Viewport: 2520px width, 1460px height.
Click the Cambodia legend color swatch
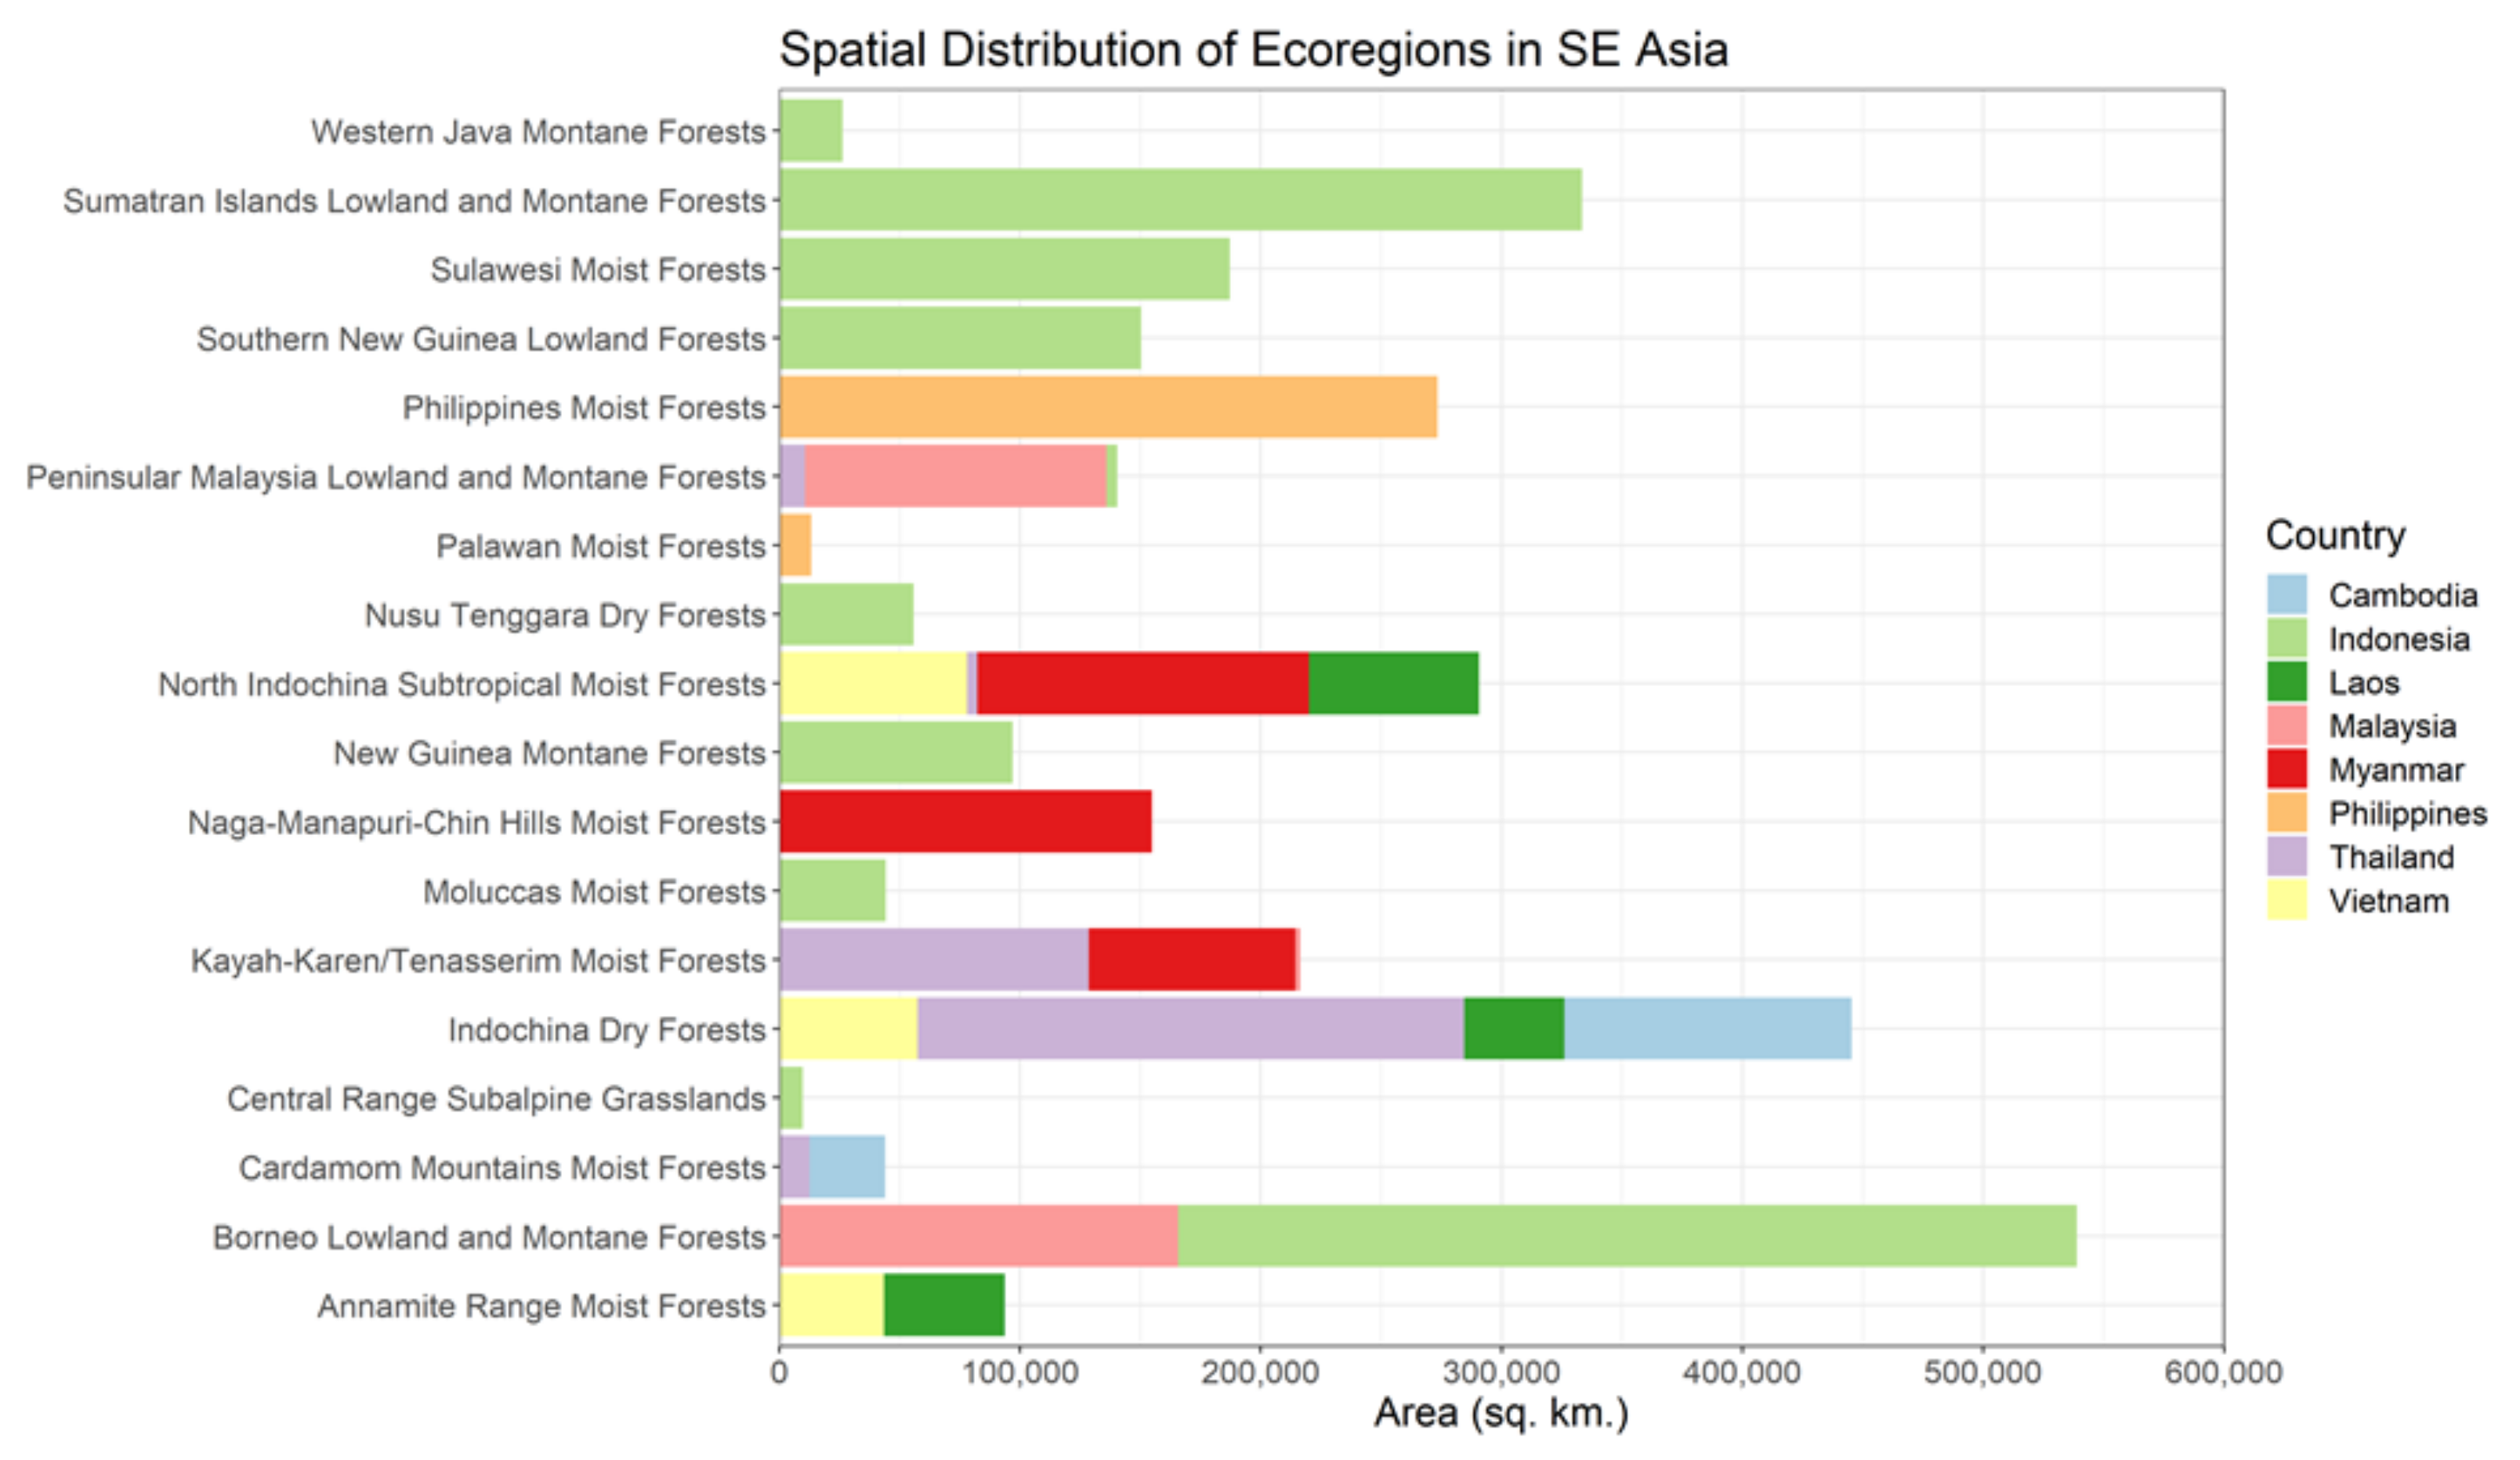[x=2286, y=594]
